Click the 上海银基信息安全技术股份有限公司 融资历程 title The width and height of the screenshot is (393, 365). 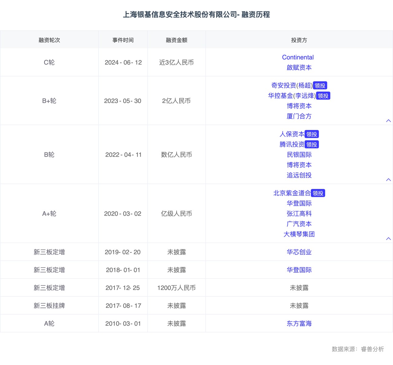click(196, 14)
